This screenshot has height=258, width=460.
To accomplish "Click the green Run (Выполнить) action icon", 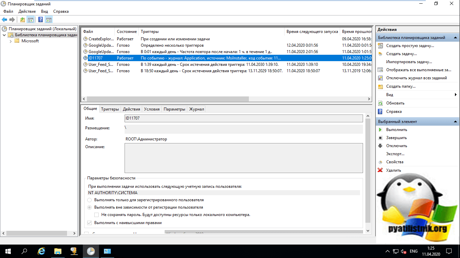I will (380, 130).
